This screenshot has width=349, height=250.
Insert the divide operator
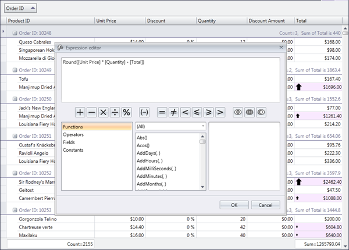(115, 112)
